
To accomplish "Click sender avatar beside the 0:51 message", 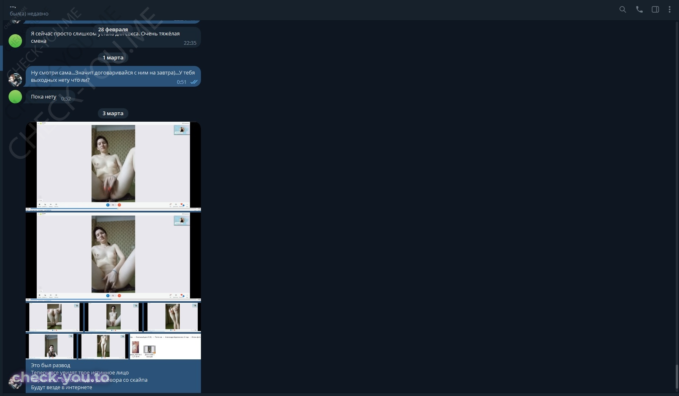I will click(x=15, y=80).
